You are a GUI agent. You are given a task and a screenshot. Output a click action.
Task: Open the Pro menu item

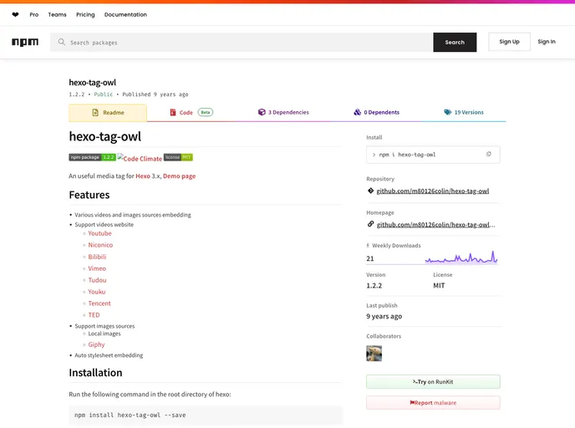click(x=34, y=15)
